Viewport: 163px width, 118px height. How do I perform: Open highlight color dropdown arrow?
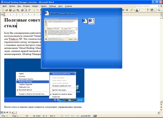[x=134, y=10]
